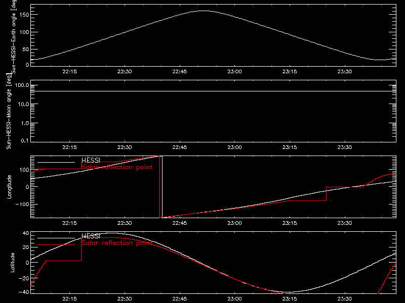Image resolution: width=405 pixels, height=303 pixels.
Task: Click the Sun-HESSI-Earth angle axis label
Action: point(14,36)
